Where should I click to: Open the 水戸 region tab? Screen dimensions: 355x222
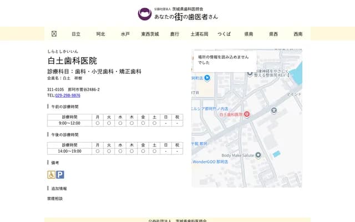point(125,34)
